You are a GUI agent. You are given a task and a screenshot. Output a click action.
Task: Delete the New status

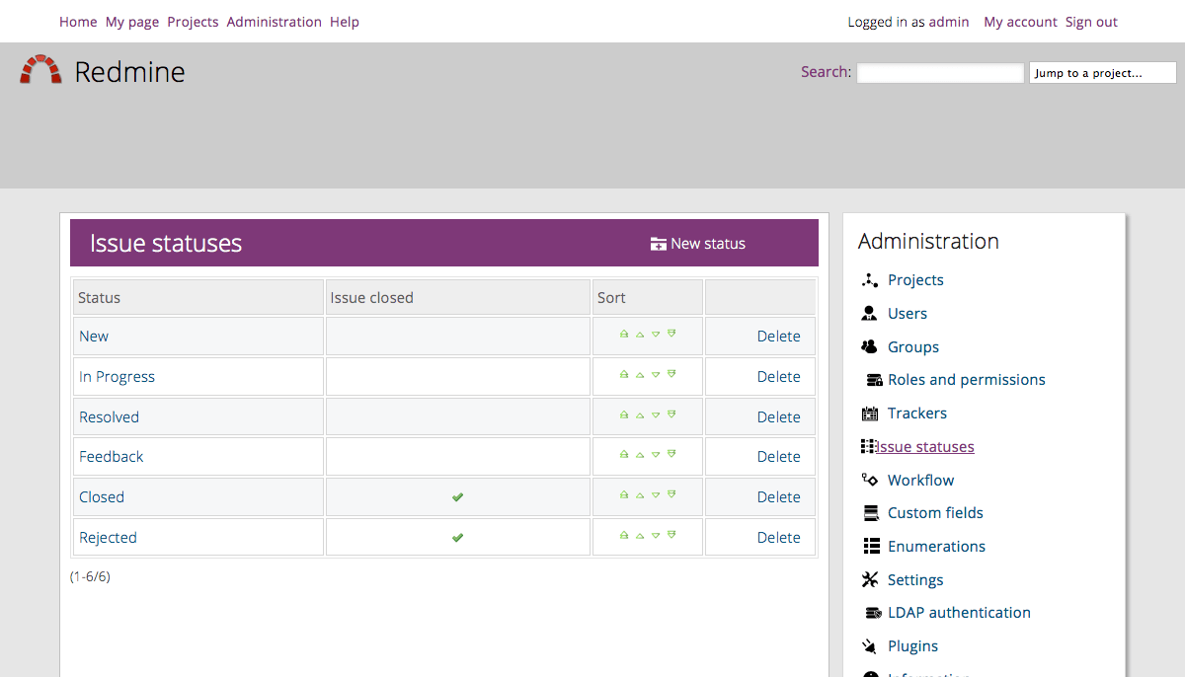tap(778, 337)
